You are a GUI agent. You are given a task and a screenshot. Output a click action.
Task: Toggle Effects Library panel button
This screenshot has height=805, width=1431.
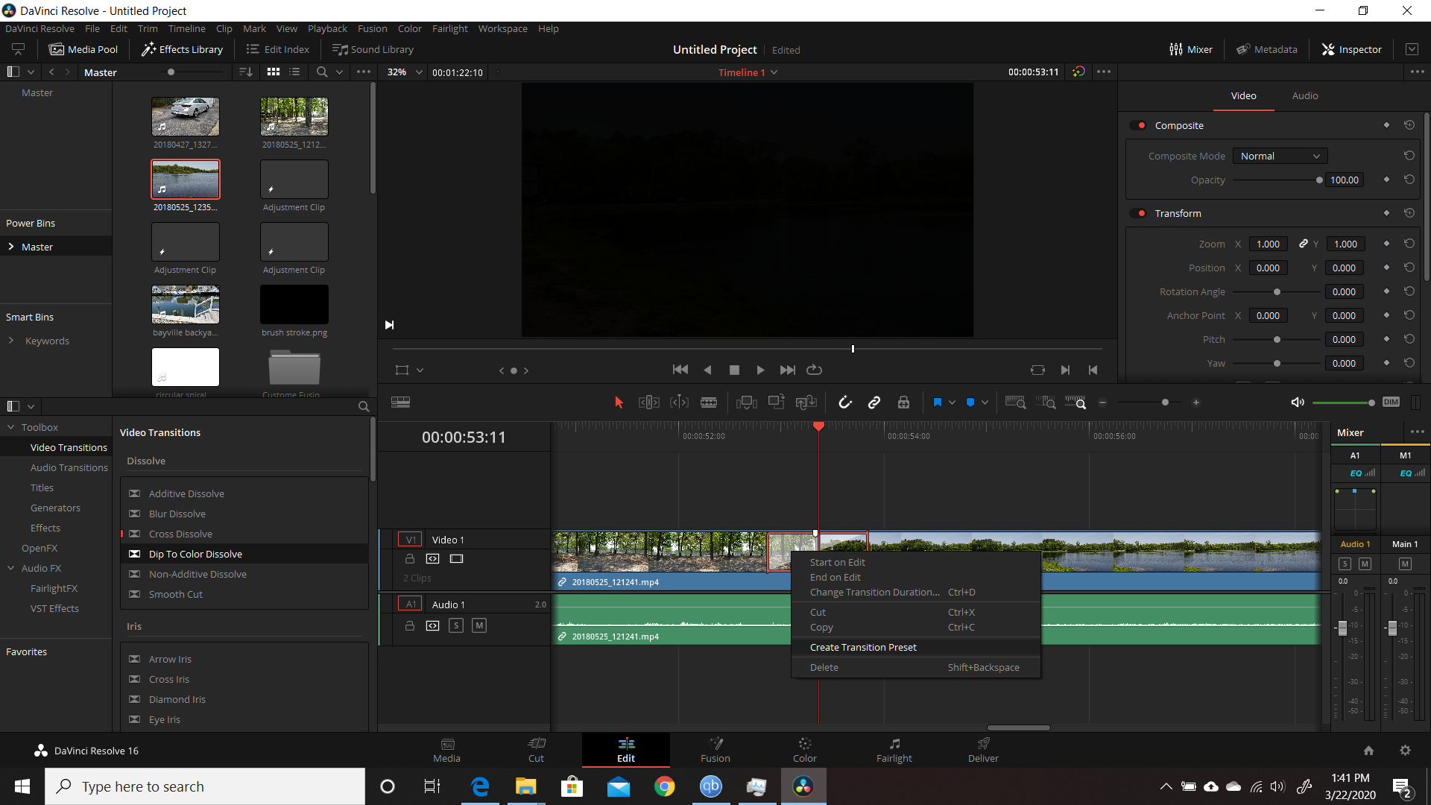(x=182, y=49)
